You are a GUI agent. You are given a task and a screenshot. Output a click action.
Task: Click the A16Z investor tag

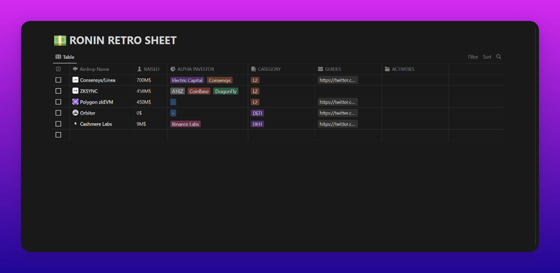click(x=177, y=91)
